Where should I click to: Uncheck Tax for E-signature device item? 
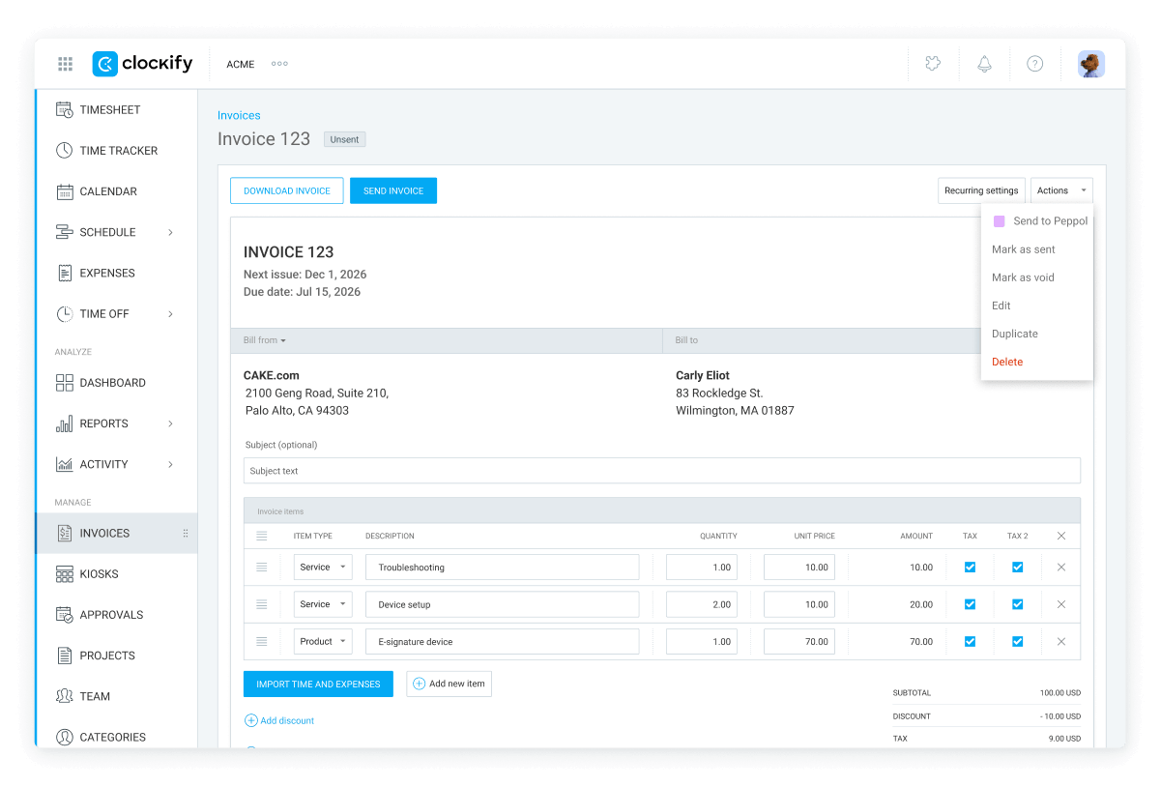pos(970,641)
